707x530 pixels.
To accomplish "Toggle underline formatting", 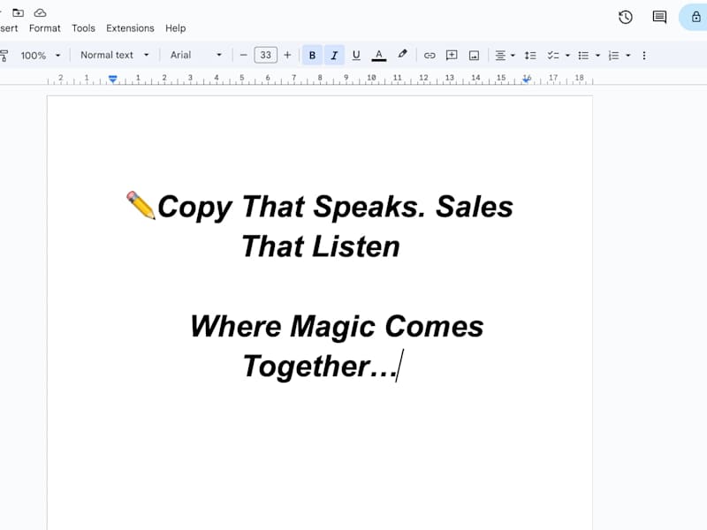I will [356, 55].
